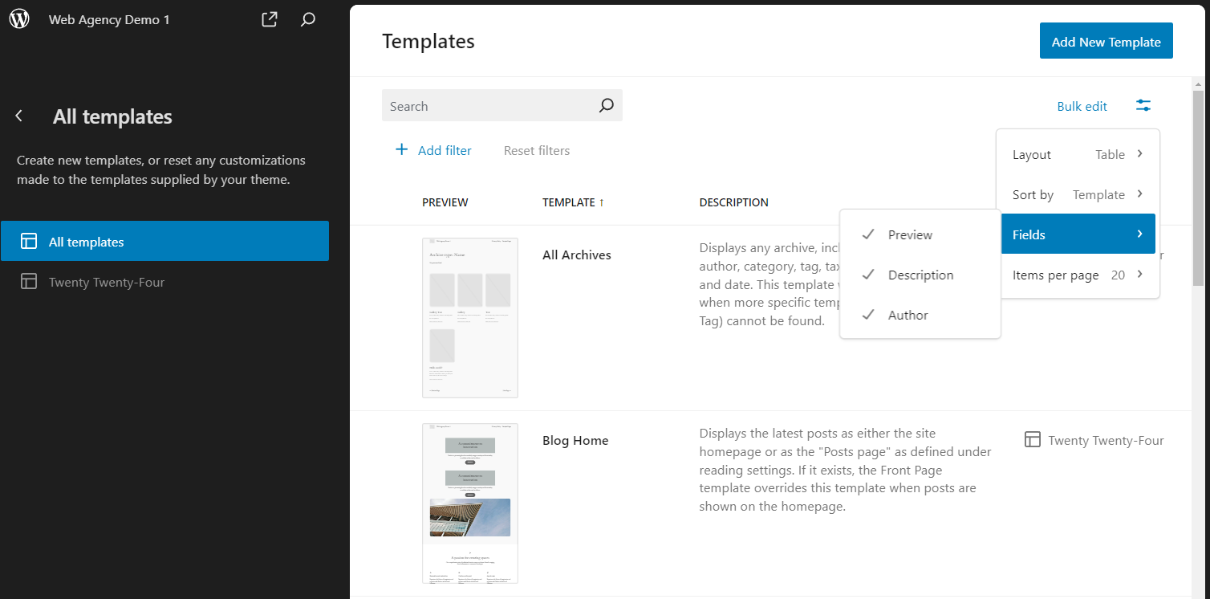This screenshot has height=599, width=1210.
Task: Open the Blog Home template thumbnail
Action: click(470, 503)
